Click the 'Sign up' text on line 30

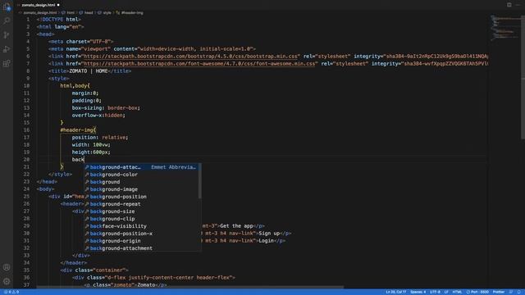pos(269,233)
